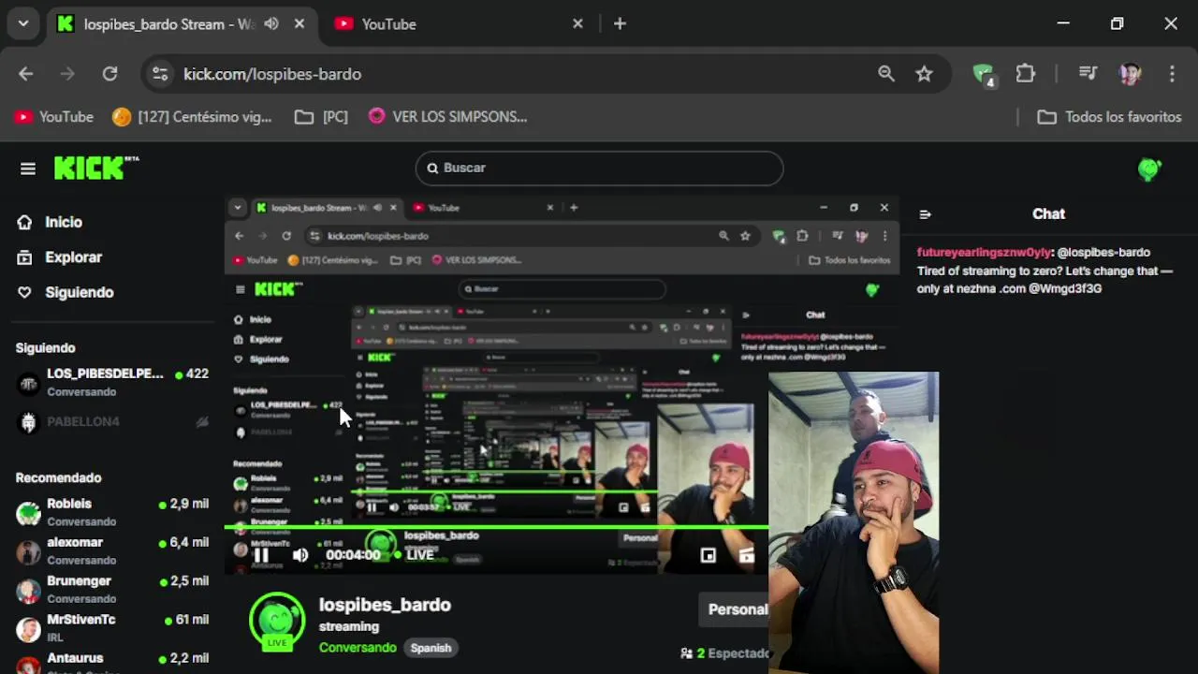Click the green stream progress bar
Image resolution: width=1198 pixels, height=674 pixels.
point(496,527)
